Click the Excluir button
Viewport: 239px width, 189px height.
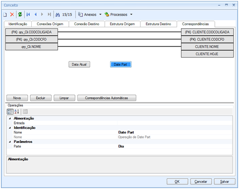(41, 98)
